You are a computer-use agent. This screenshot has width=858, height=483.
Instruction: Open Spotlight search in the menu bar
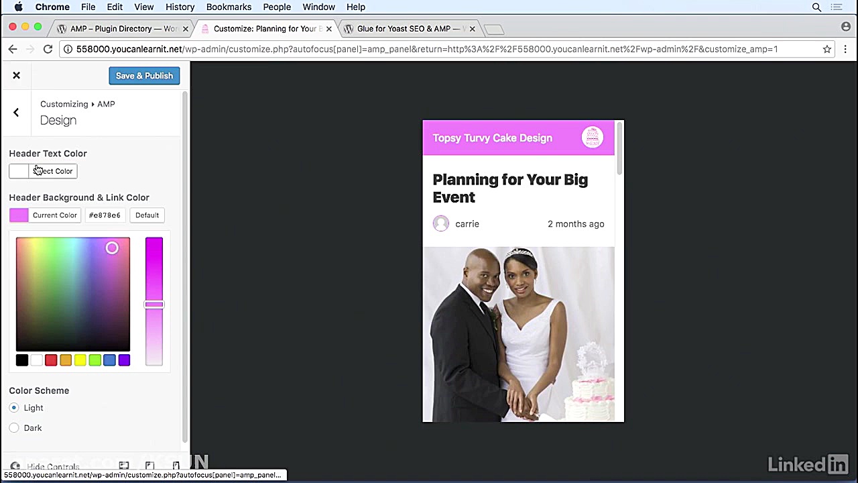coord(816,7)
